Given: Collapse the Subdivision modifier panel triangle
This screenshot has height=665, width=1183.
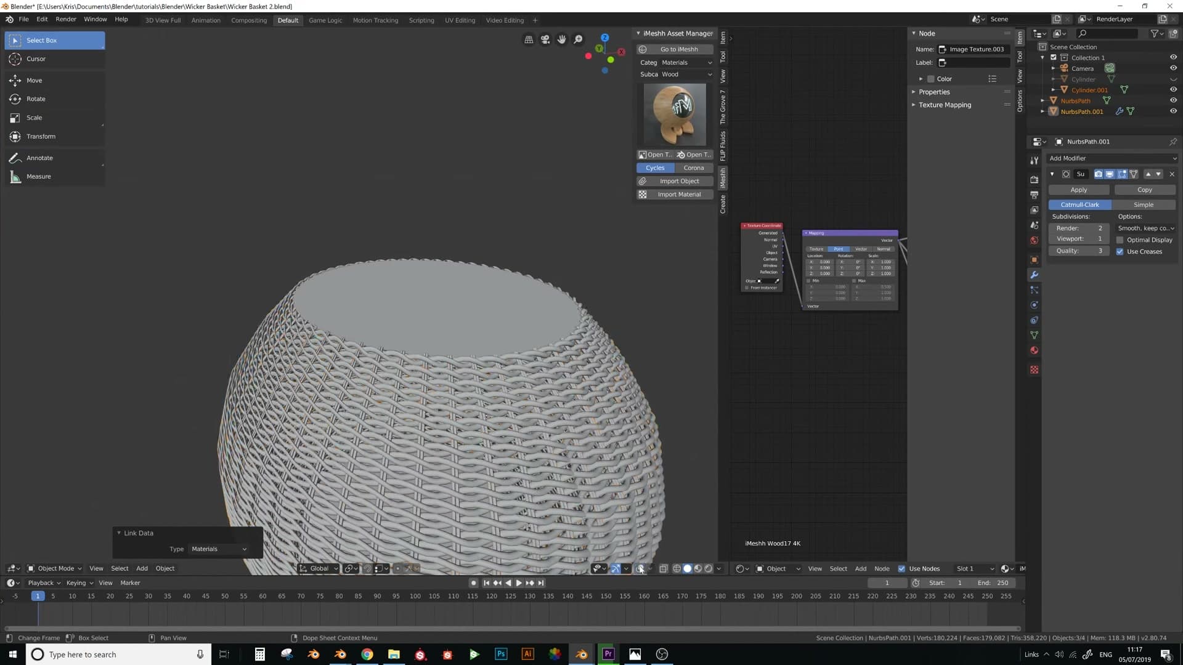Looking at the screenshot, I should (x=1052, y=174).
